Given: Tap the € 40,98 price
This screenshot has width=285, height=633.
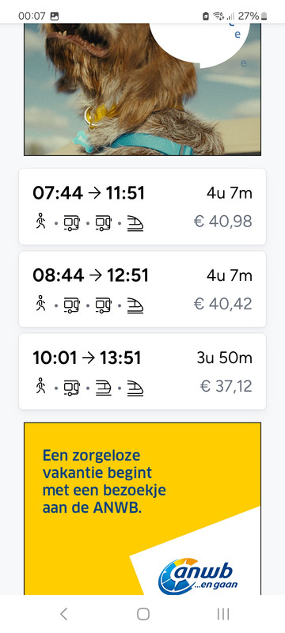Looking at the screenshot, I should (223, 222).
